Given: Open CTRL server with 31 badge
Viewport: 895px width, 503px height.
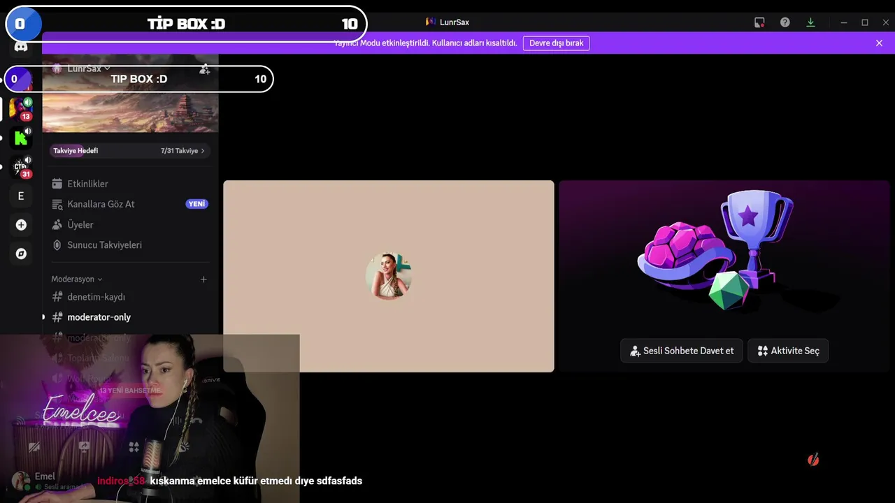Looking at the screenshot, I should coord(21,167).
